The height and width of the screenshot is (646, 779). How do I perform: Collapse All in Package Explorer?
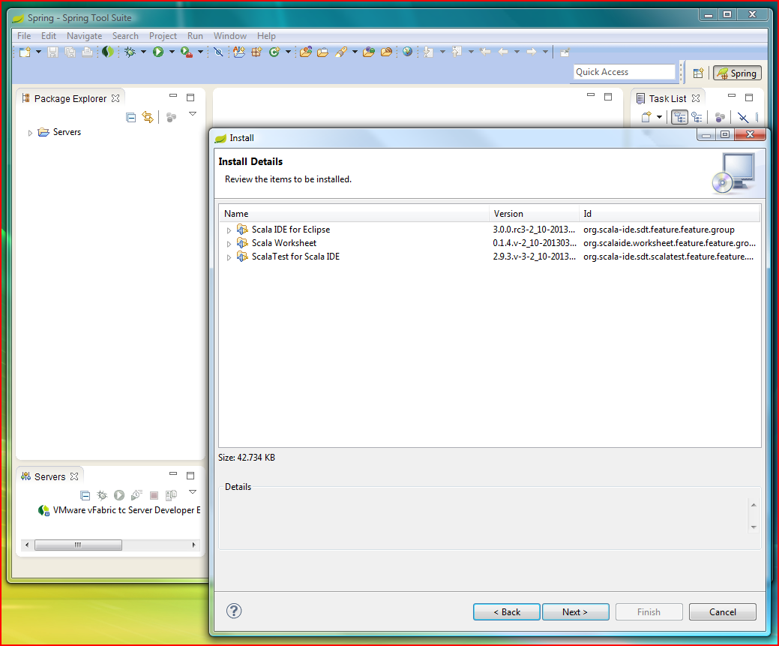[x=130, y=117]
